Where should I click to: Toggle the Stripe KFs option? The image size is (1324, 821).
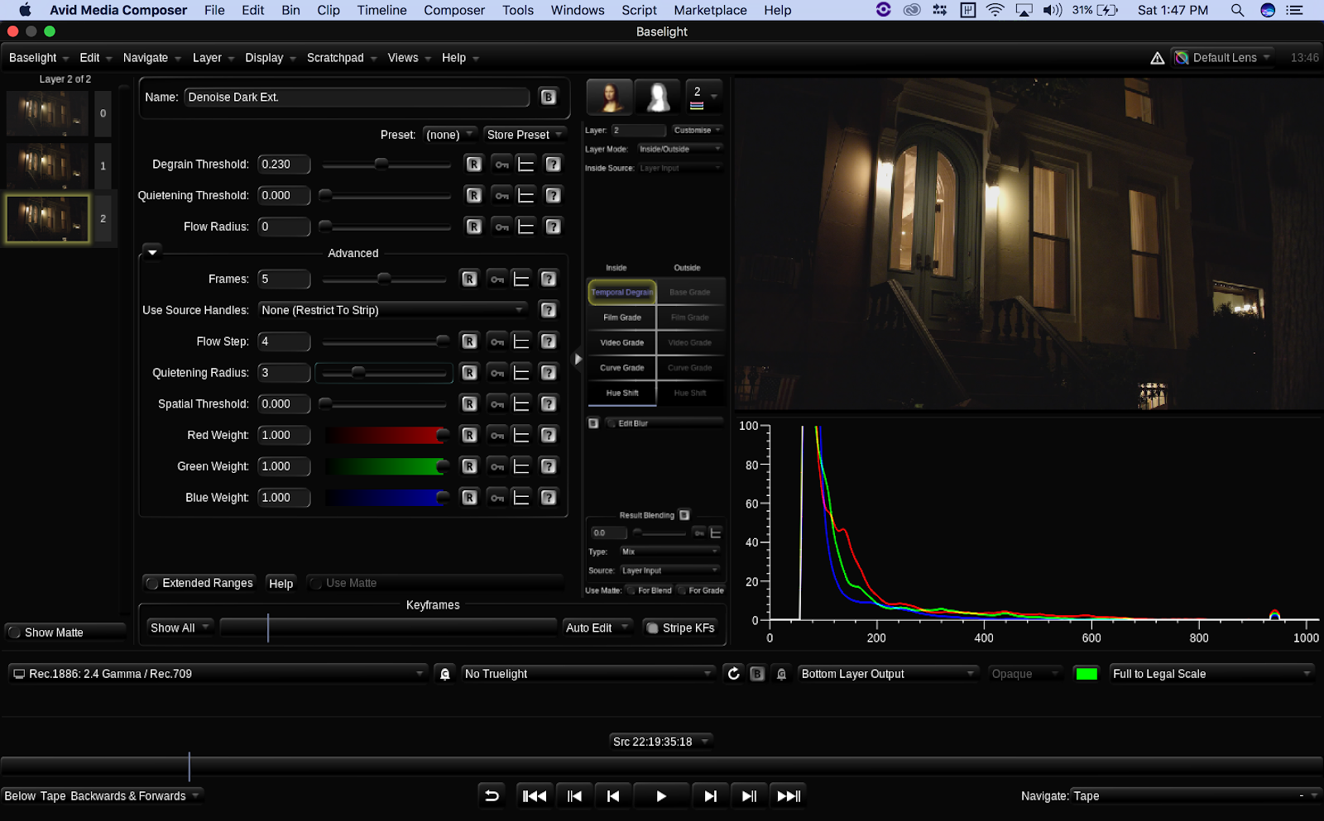[652, 628]
